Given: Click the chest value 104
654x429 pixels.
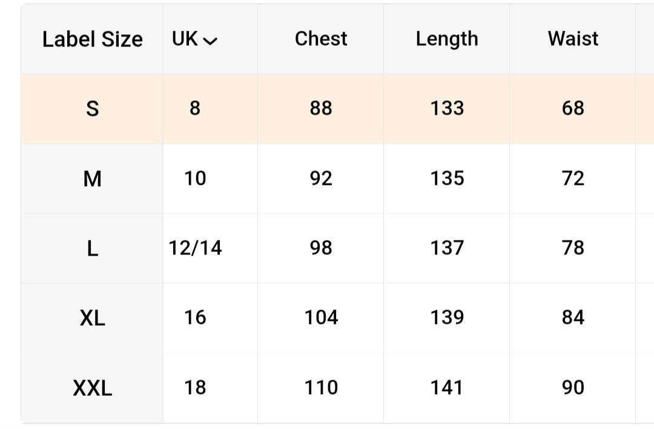Looking at the screenshot, I should coord(321,317).
